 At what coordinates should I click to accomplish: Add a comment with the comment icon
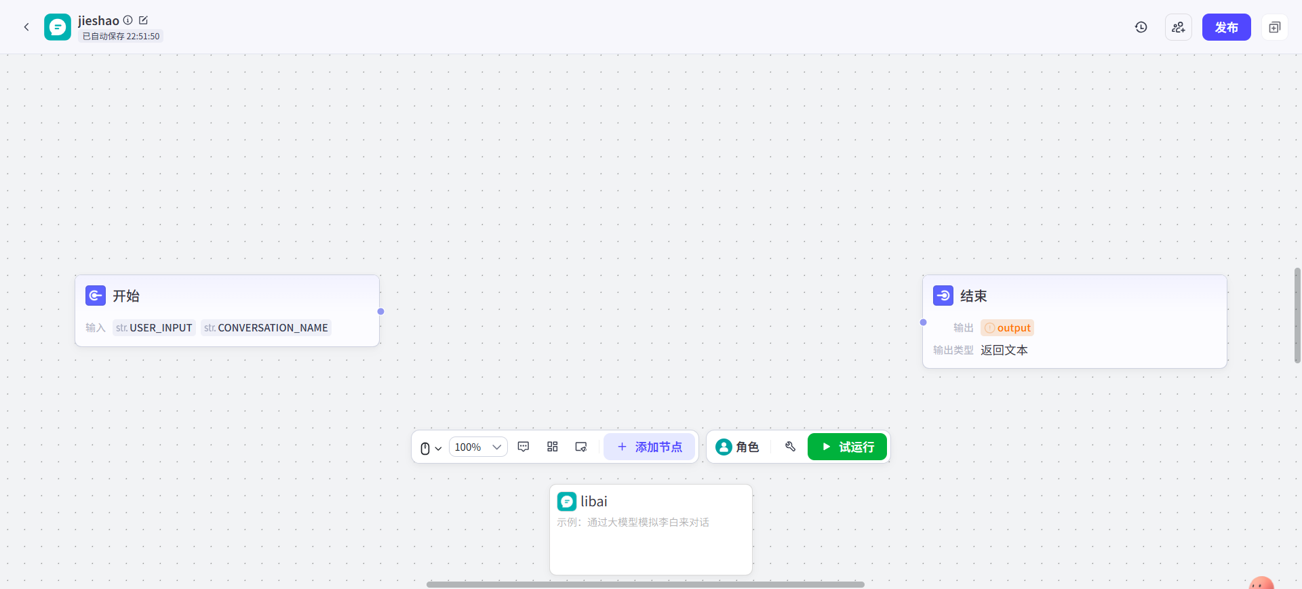click(524, 447)
